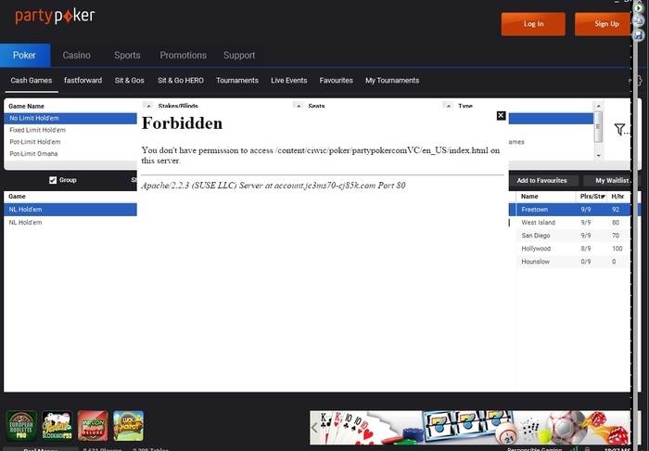Image resolution: width=649 pixels, height=451 pixels.
Task: Click the 80 H/hr value for West Island
Action: tap(616, 223)
